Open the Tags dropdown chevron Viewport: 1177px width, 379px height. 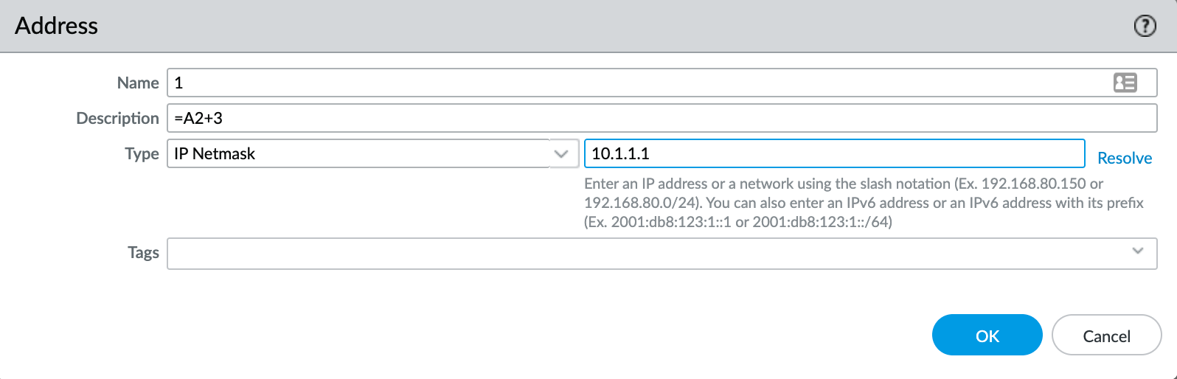point(1138,251)
